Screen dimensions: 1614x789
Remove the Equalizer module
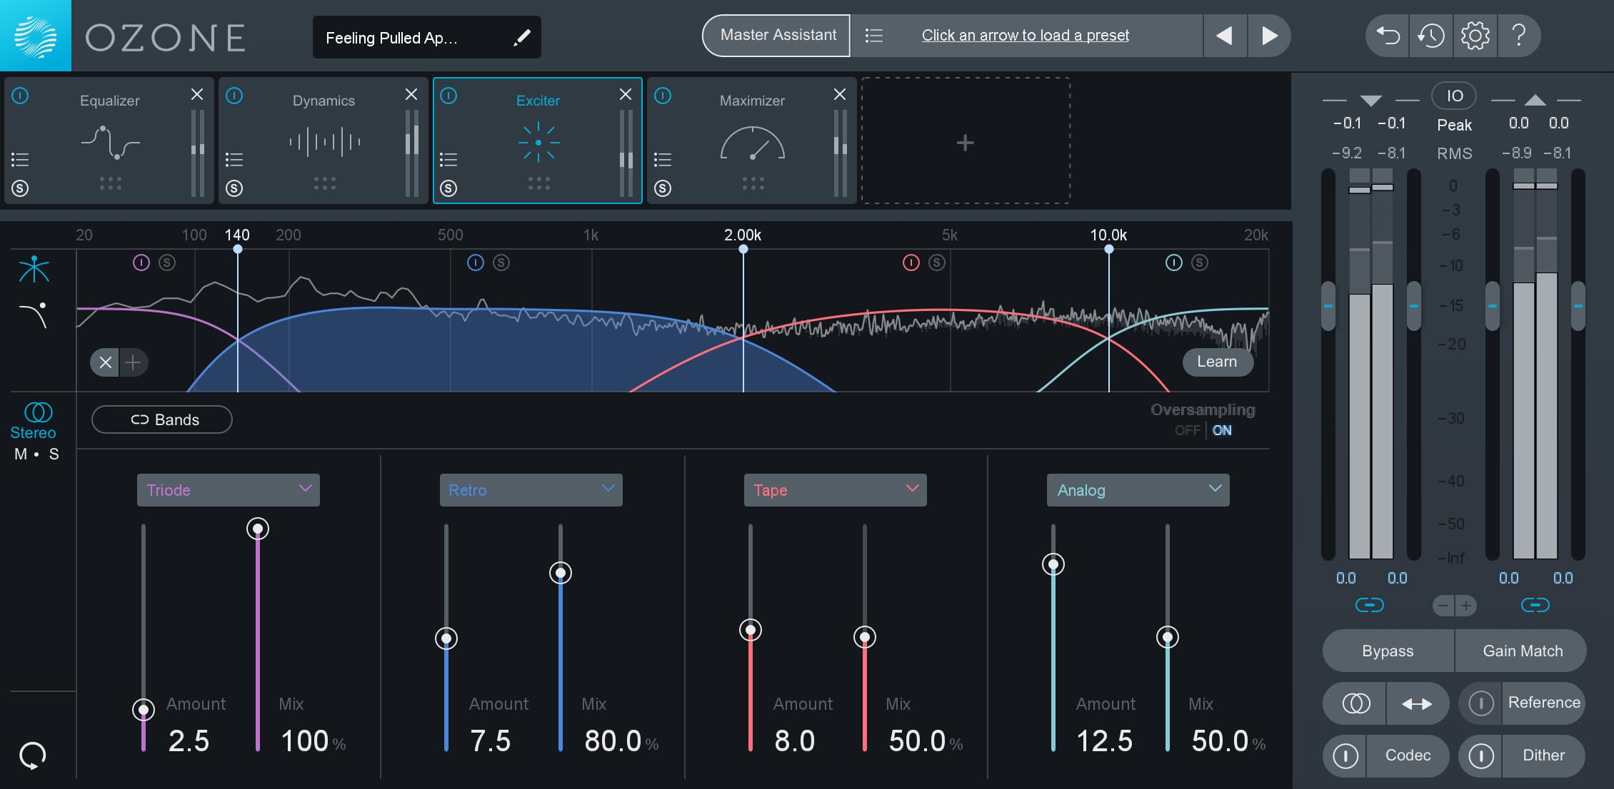tap(197, 94)
